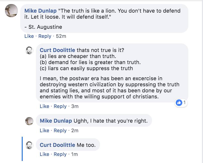Like the "Me too." reply

44,154
